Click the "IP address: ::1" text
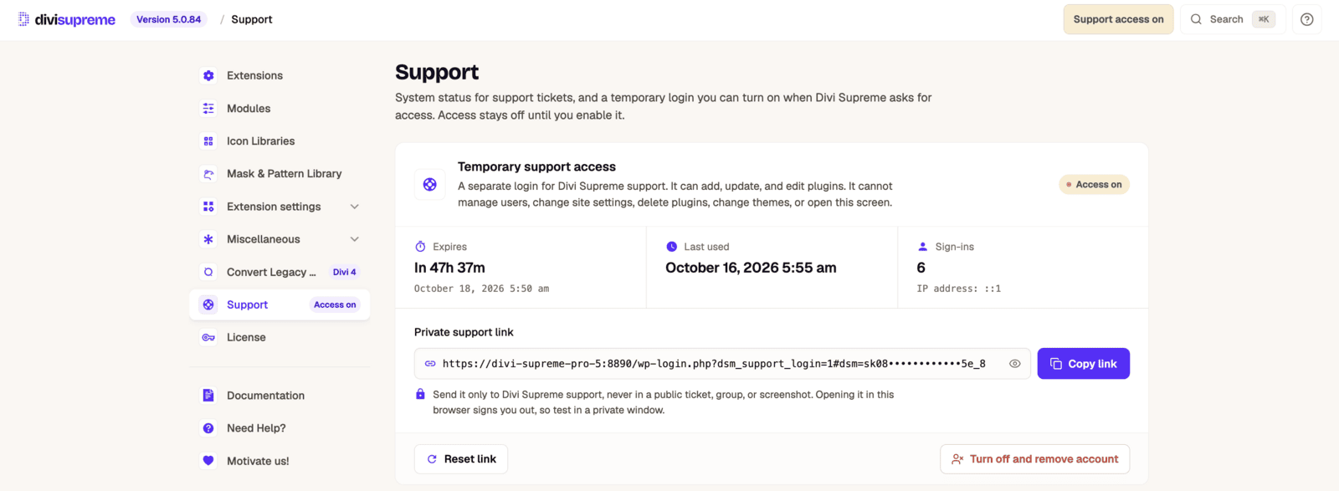Screen dimensions: 1339x491 point(958,289)
